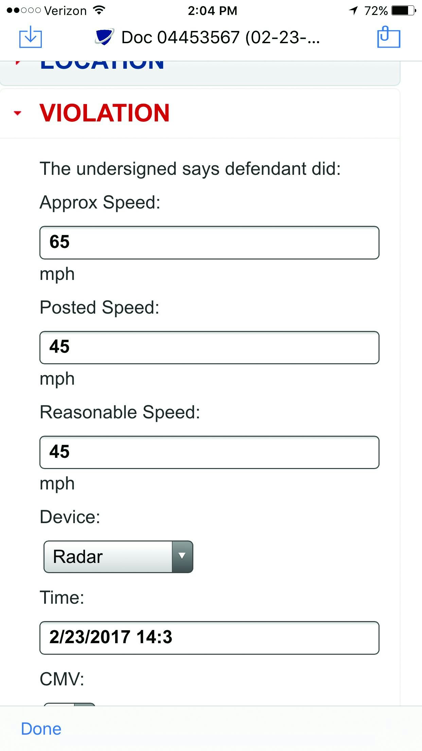Image resolution: width=422 pixels, height=751 pixels.
Task: Tap the battery indicator icon
Action: [x=403, y=11]
